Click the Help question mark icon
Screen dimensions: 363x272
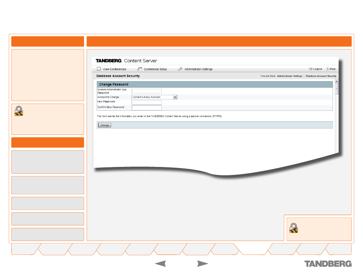pyautogui.click(x=327, y=69)
